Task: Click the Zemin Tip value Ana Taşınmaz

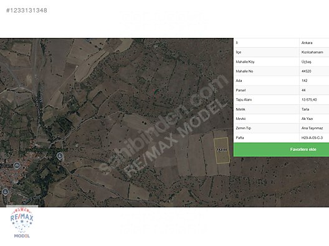Action: 312,128
